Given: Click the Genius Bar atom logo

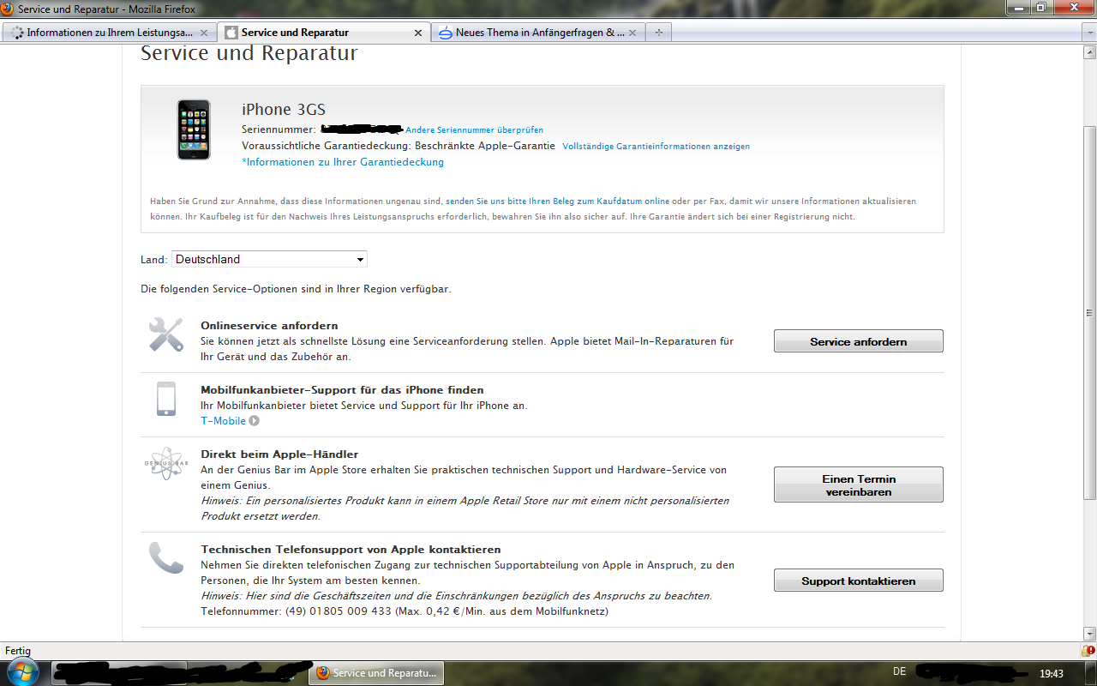Looking at the screenshot, I should (165, 463).
